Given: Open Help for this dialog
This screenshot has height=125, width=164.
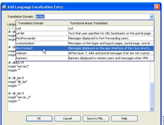Looking at the screenshot, I should (124, 118).
